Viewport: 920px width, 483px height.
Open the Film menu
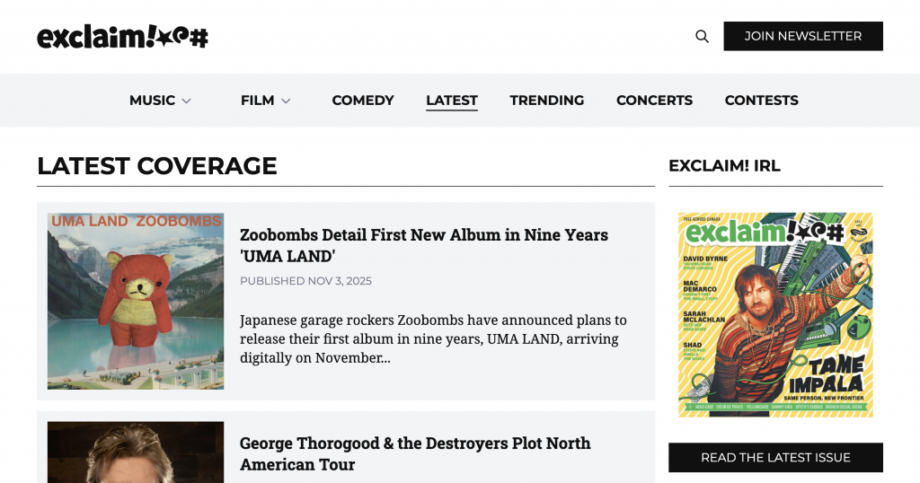pyautogui.click(x=257, y=101)
